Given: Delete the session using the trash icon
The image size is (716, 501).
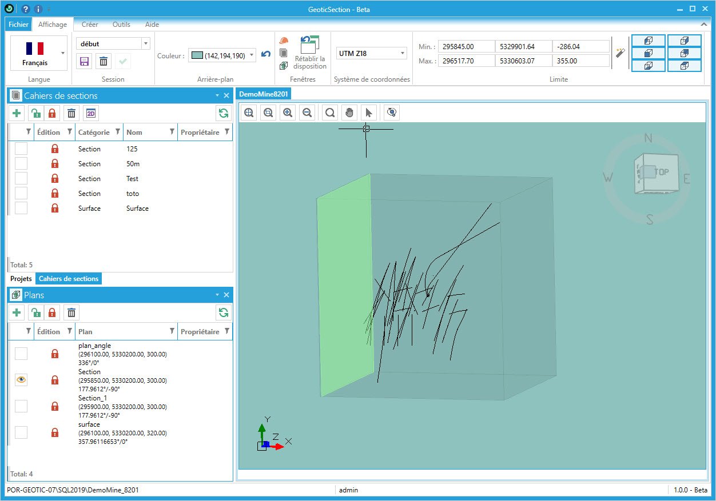Looking at the screenshot, I should (x=104, y=62).
